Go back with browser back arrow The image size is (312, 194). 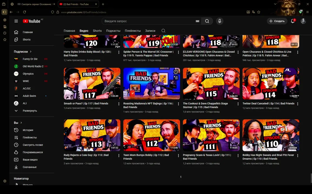coord(11,12)
